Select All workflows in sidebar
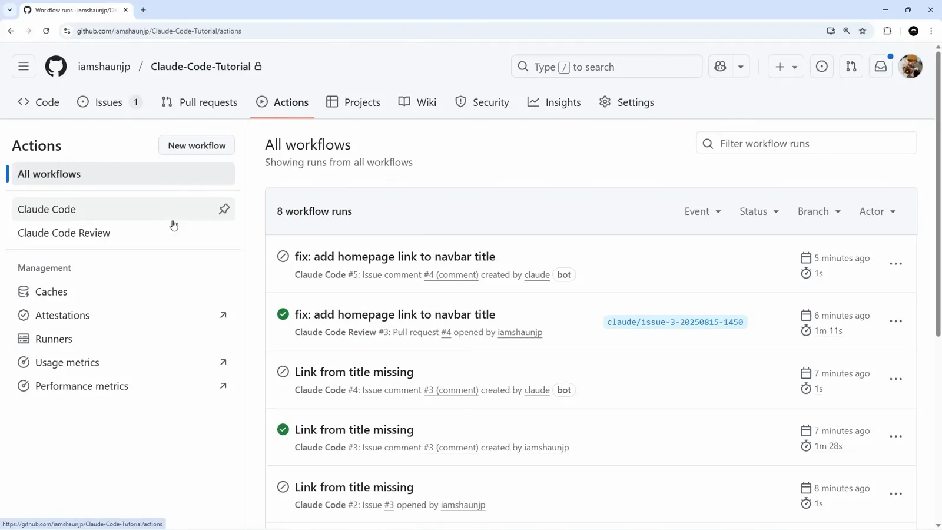Screen dimensions: 942x530 click(x=123, y=174)
